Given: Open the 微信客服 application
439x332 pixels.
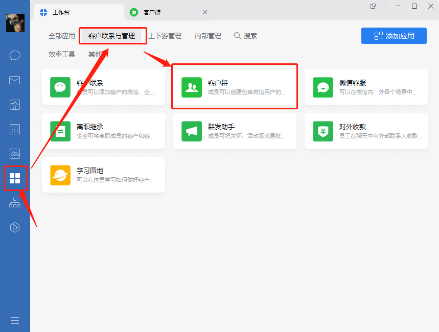Looking at the screenshot, I should (x=366, y=87).
